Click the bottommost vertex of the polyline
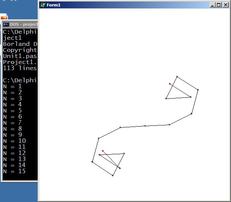Viewport: 231px width, 202px height. (x=113, y=175)
